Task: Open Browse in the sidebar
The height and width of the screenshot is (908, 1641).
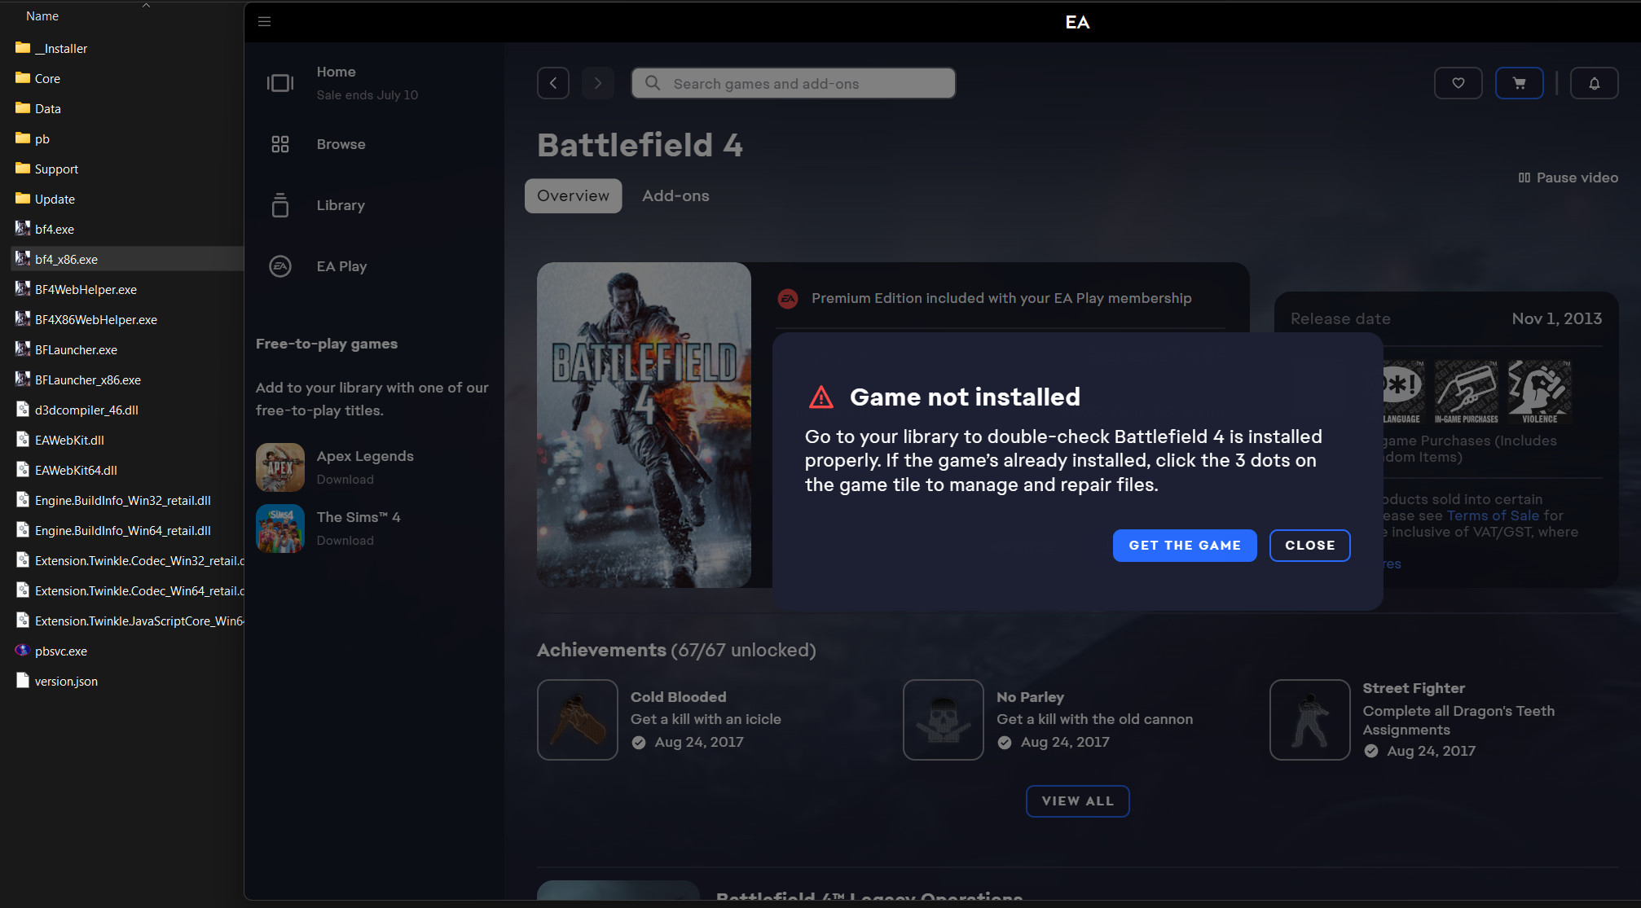Action: [341, 144]
